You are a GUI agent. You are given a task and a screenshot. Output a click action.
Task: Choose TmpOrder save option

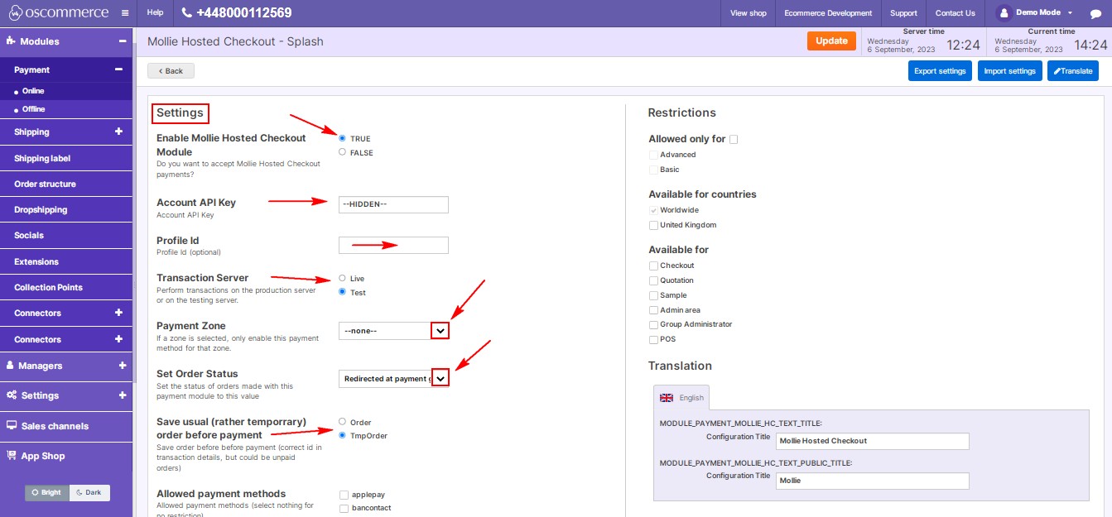(342, 435)
